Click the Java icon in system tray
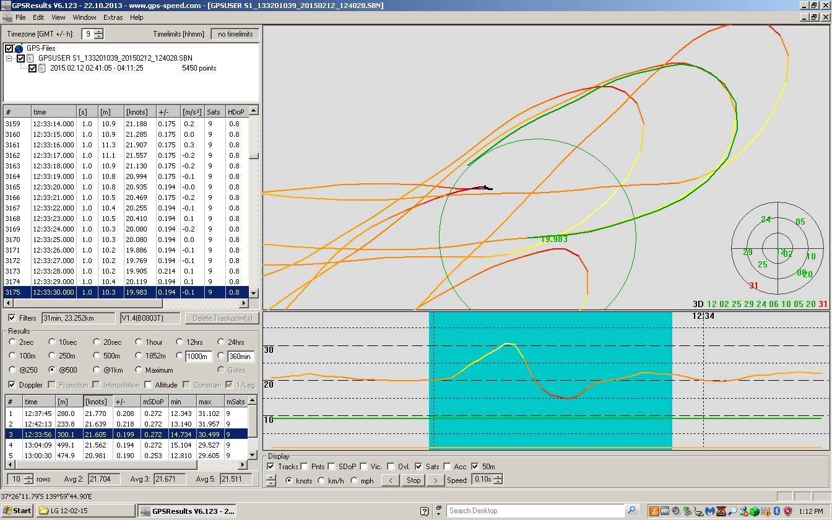 [653, 511]
